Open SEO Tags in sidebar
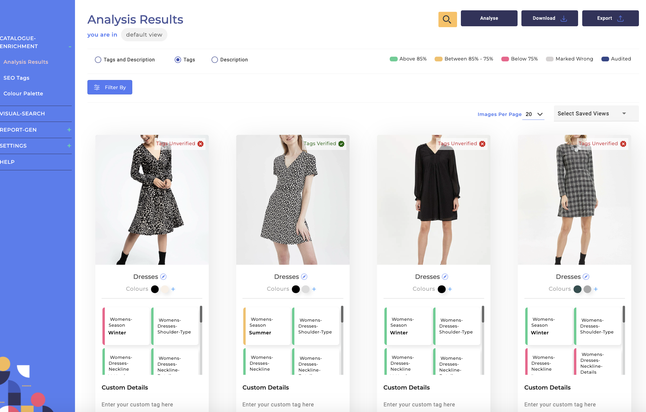Image resolution: width=646 pixels, height=412 pixels. pos(17,78)
